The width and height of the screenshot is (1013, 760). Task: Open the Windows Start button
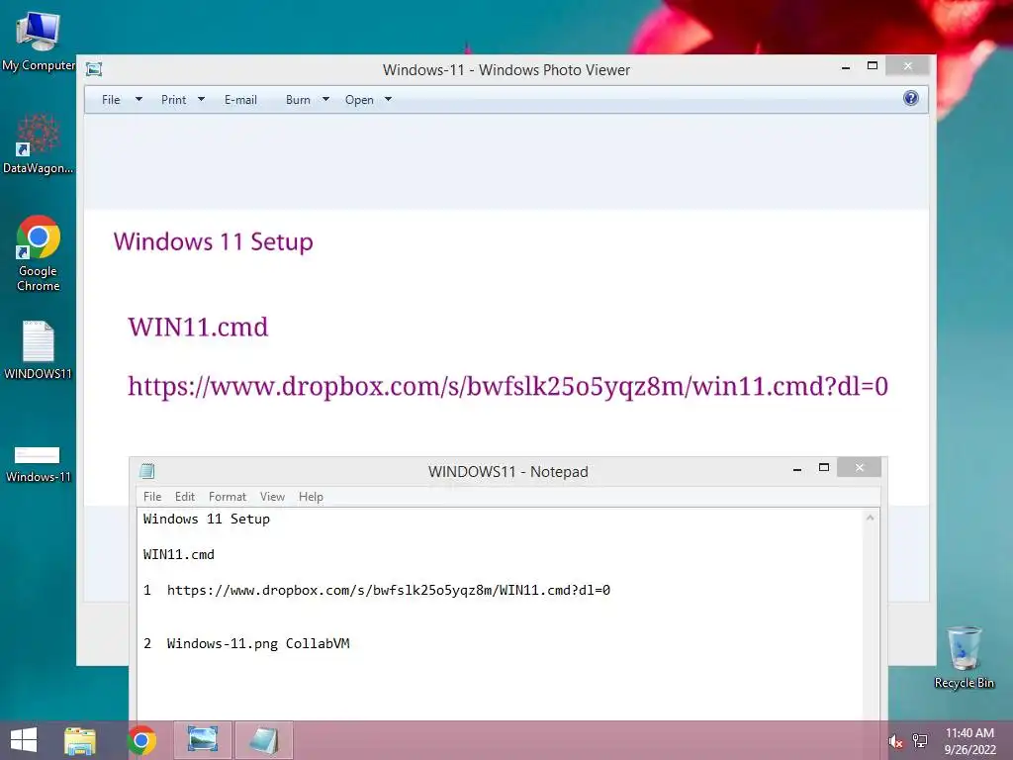(x=24, y=740)
